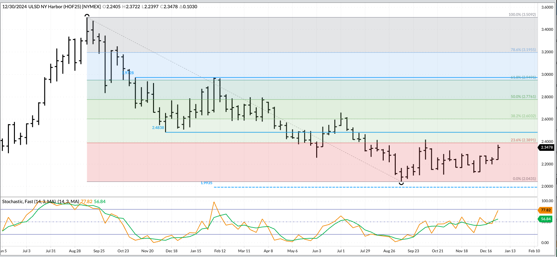Click the 100.0% (3.5092) retracement label
Viewport: 557px width, 257px height.
[522, 15]
